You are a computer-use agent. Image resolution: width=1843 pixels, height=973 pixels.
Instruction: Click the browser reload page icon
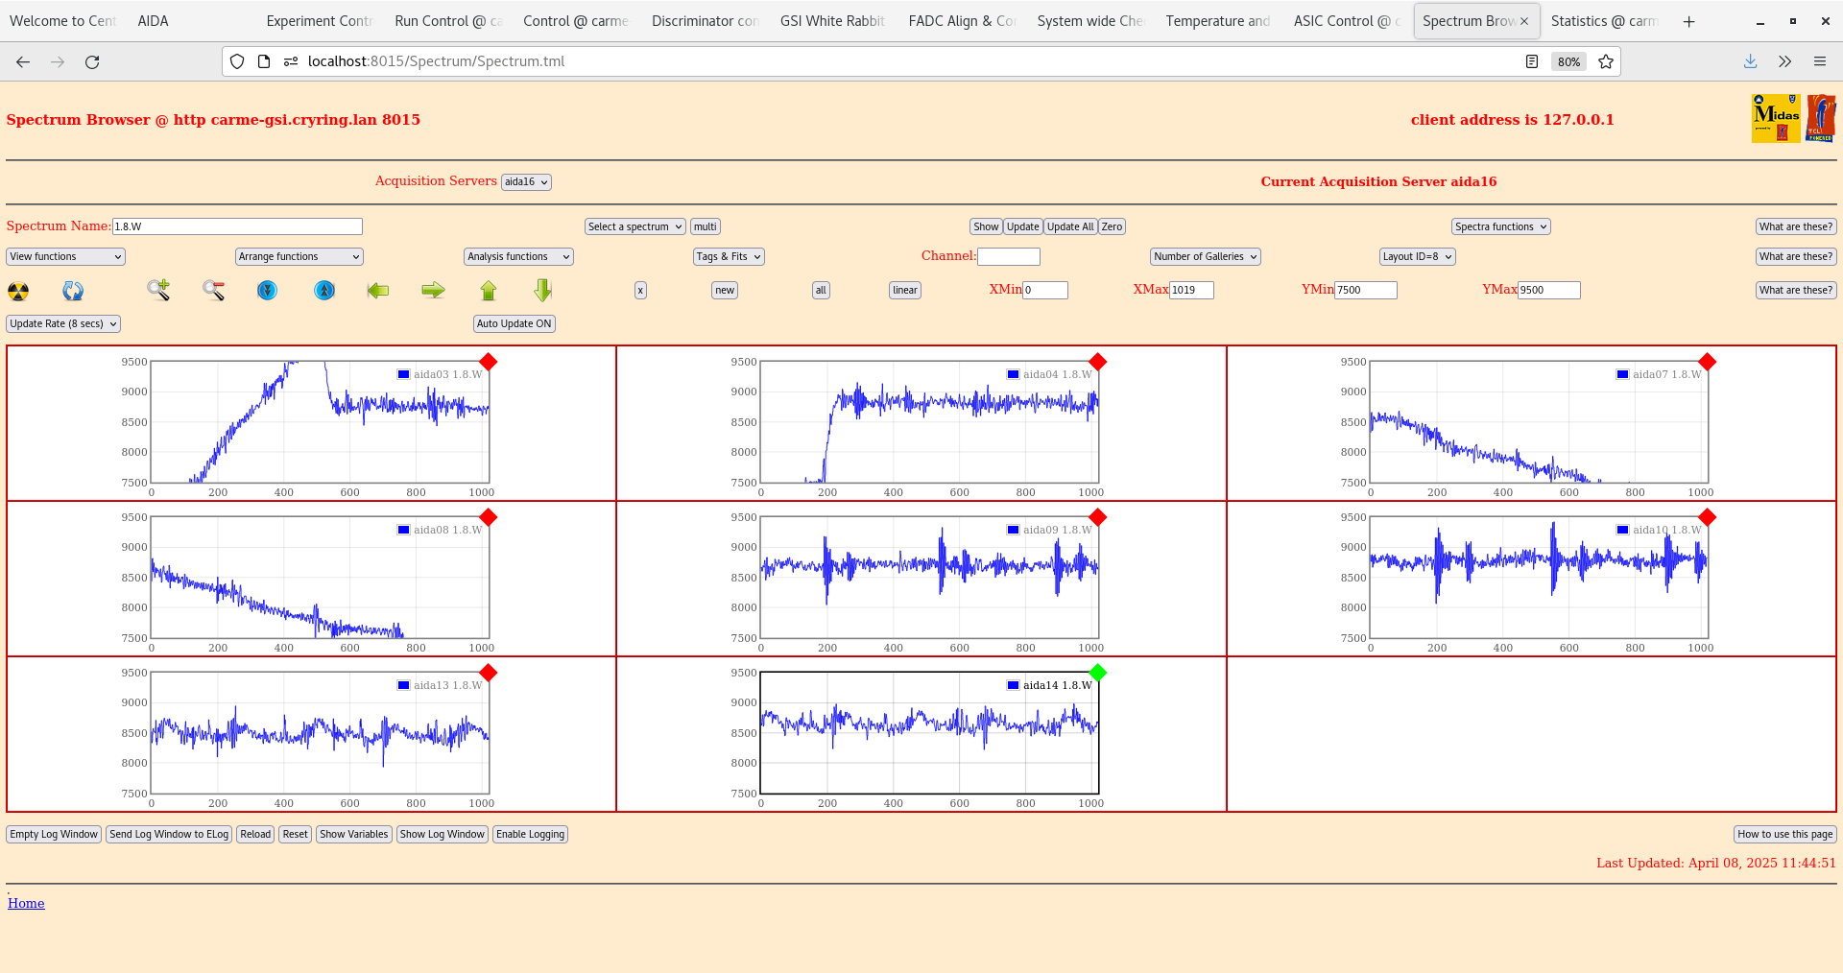tap(92, 61)
